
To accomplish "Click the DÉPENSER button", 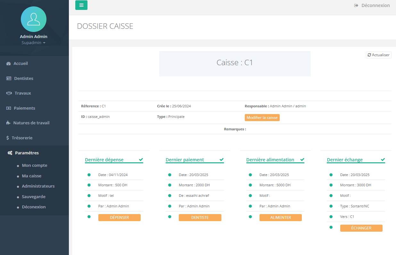I will click(x=119, y=218).
